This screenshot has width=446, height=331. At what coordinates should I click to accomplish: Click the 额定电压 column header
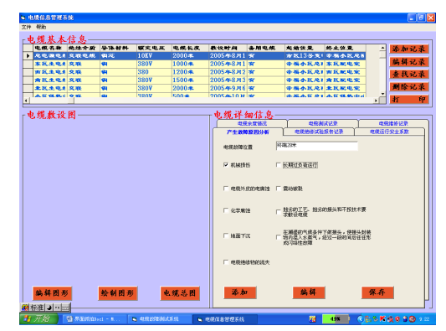(x=154, y=48)
